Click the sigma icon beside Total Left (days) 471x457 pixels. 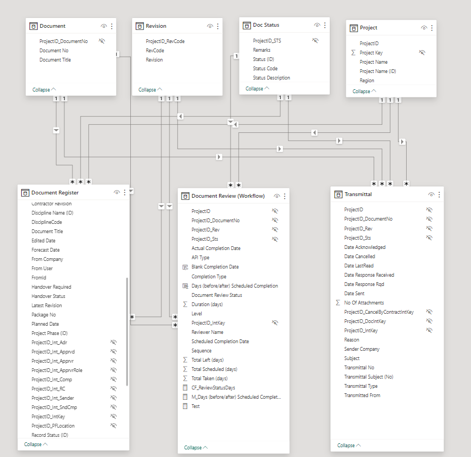click(x=185, y=360)
